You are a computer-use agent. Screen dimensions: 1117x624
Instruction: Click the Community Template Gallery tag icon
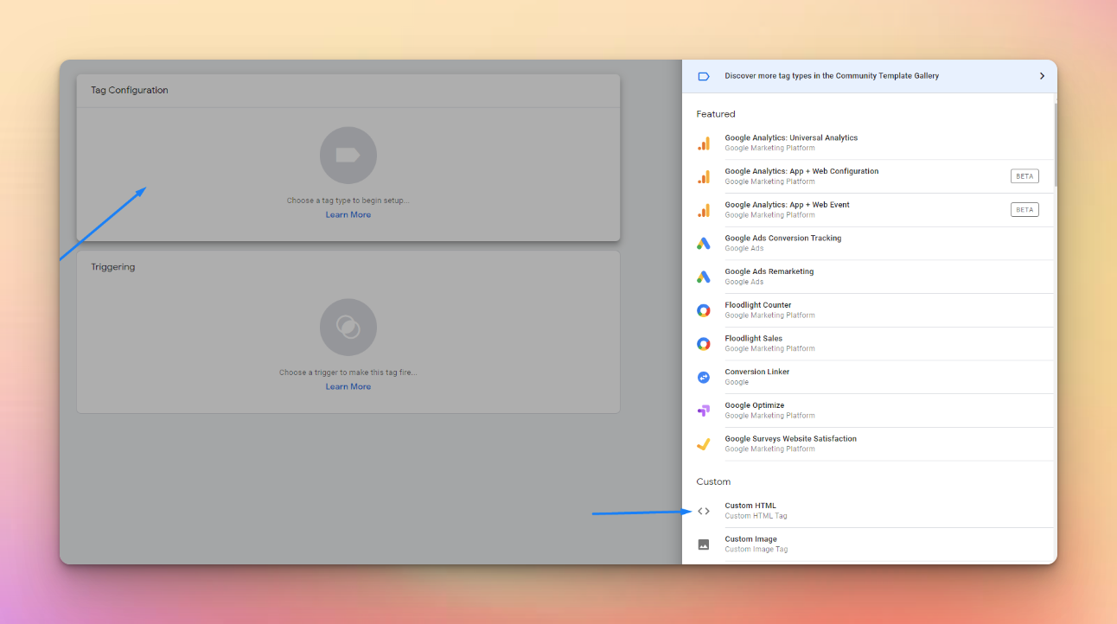(x=704, y=76)
